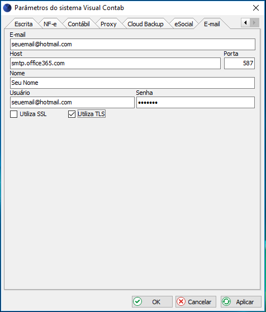Viewport: 266px width, 312px height.
Task: Click the Visual Contab app icon in title bar
Action: pos(7,8)
